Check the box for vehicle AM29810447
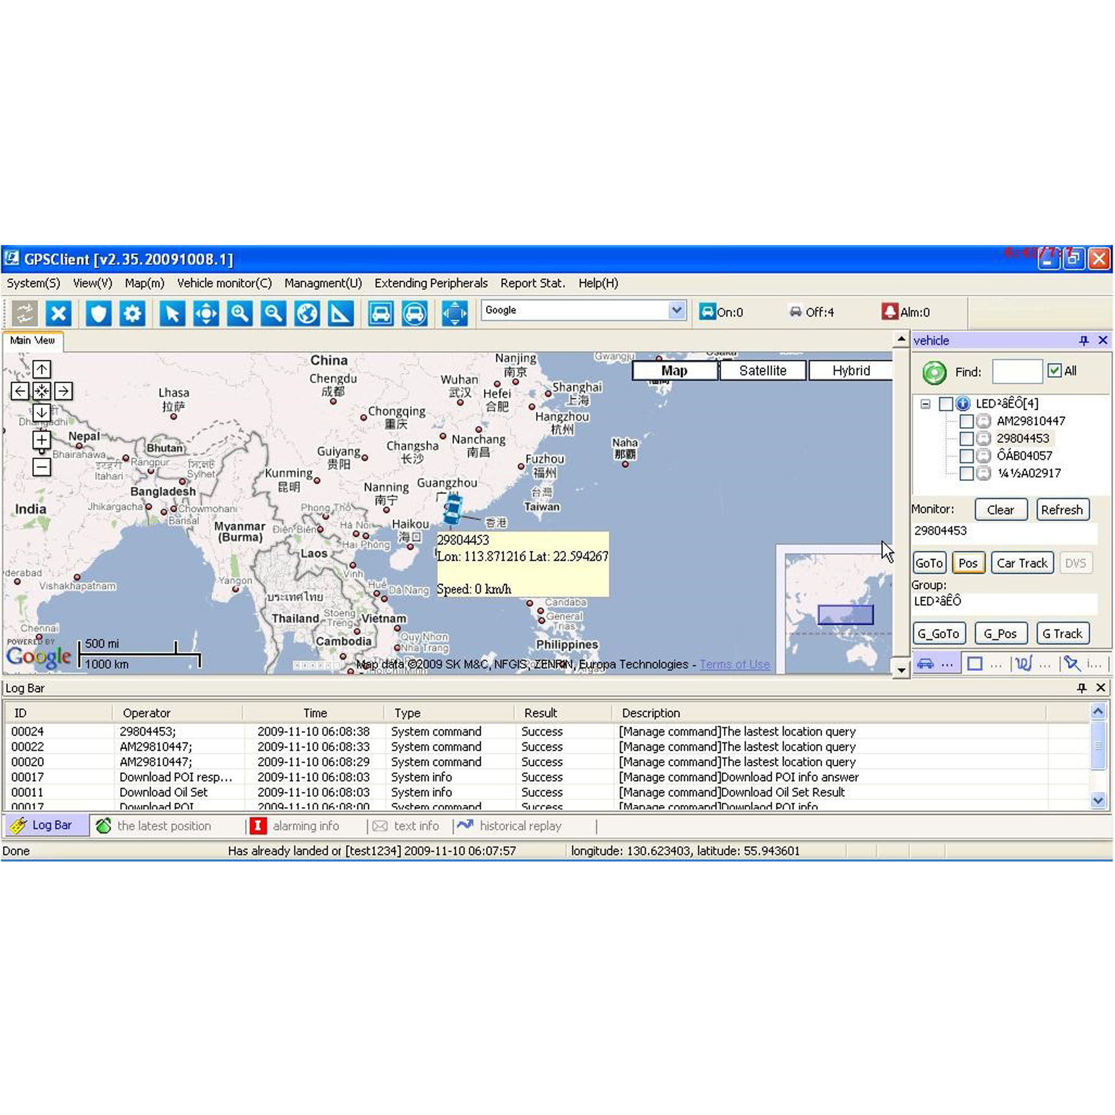 966,421
